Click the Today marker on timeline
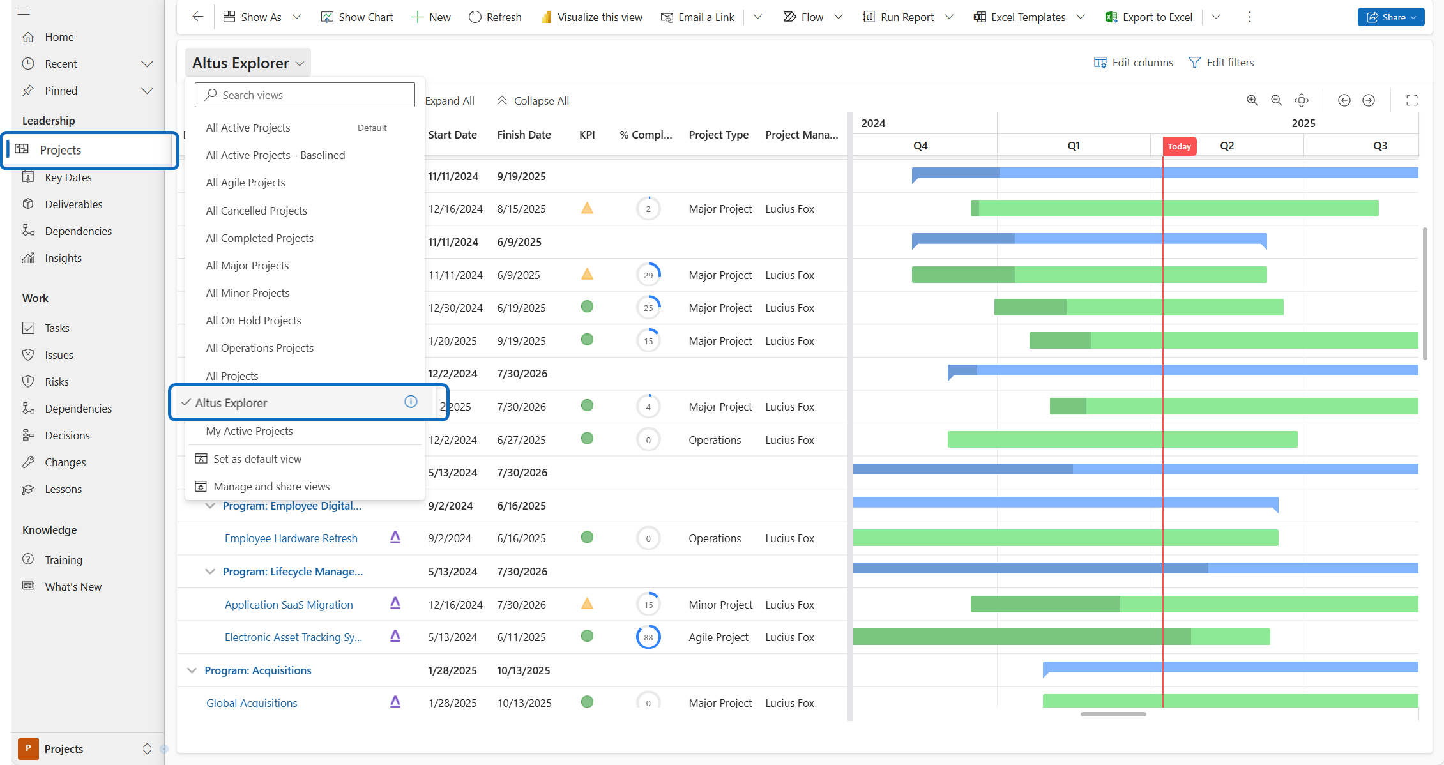 click(1179, 146)
